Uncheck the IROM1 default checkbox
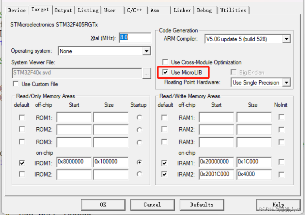 pyautogui.click(x=22, y=163)
